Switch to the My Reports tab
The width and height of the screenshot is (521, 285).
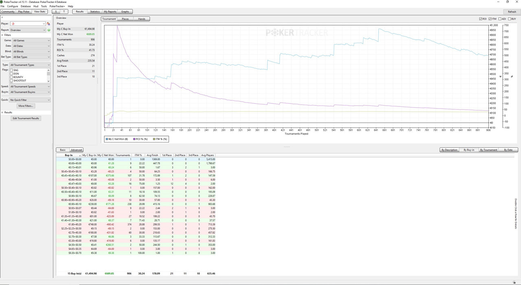tap(110, 12)
